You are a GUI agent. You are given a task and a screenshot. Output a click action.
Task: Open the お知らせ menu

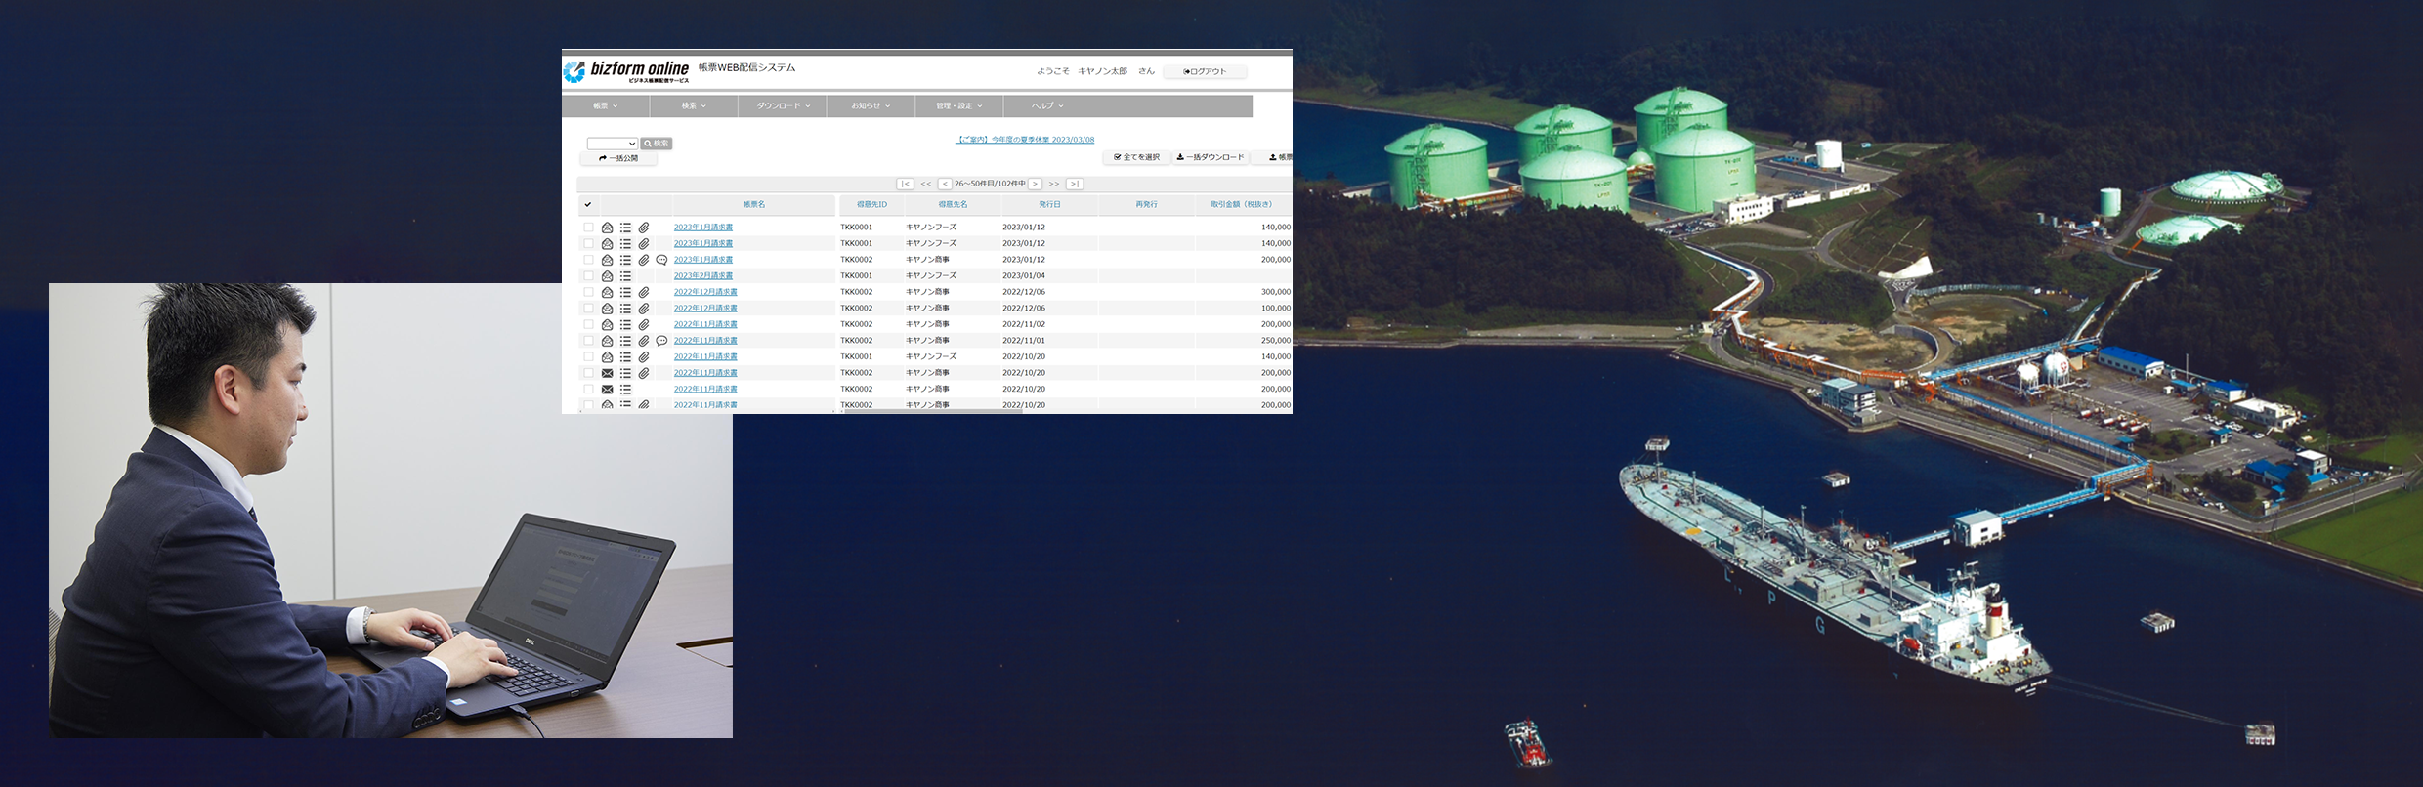(870, 105)
